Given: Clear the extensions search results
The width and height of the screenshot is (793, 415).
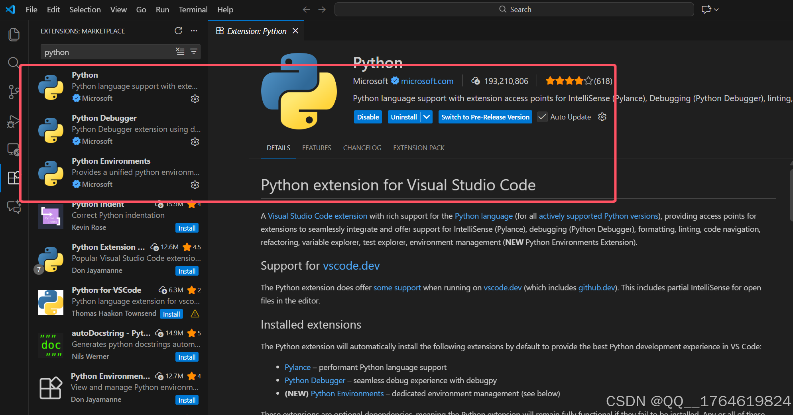Looking at the screenshot, I should 180,51.
